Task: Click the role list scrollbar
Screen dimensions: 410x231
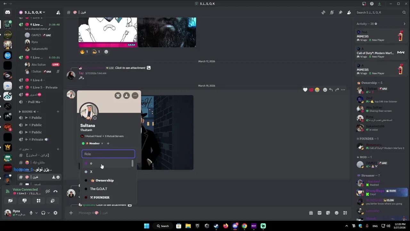Action: [x=132, y=164]
